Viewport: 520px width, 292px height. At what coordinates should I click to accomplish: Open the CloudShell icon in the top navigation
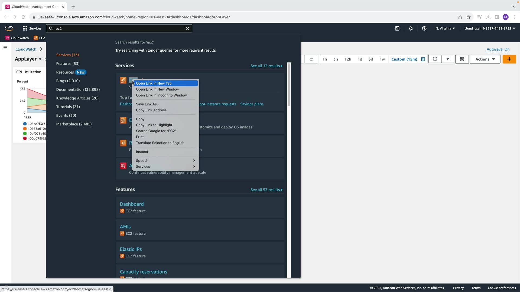pos(397,28)
